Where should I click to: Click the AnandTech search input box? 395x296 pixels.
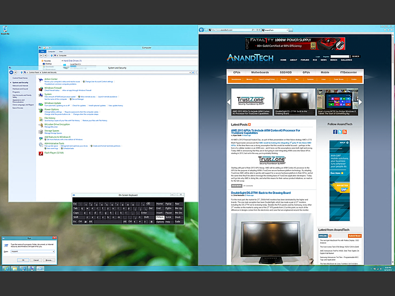coord(340,56)
